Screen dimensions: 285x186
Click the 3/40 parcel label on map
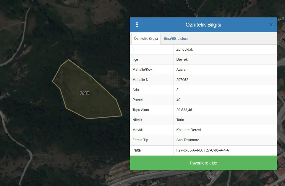point(85,93)
